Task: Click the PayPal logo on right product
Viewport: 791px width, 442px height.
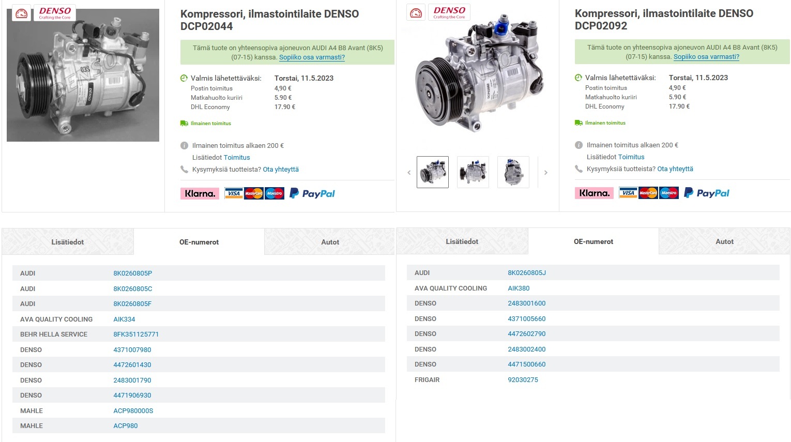Action: pyautogui.click(x=706, y=193)
